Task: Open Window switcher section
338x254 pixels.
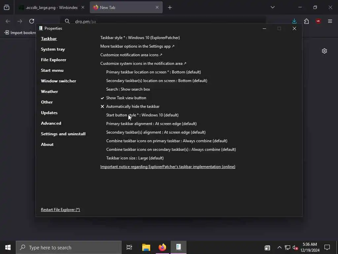Action: (58, 81)
